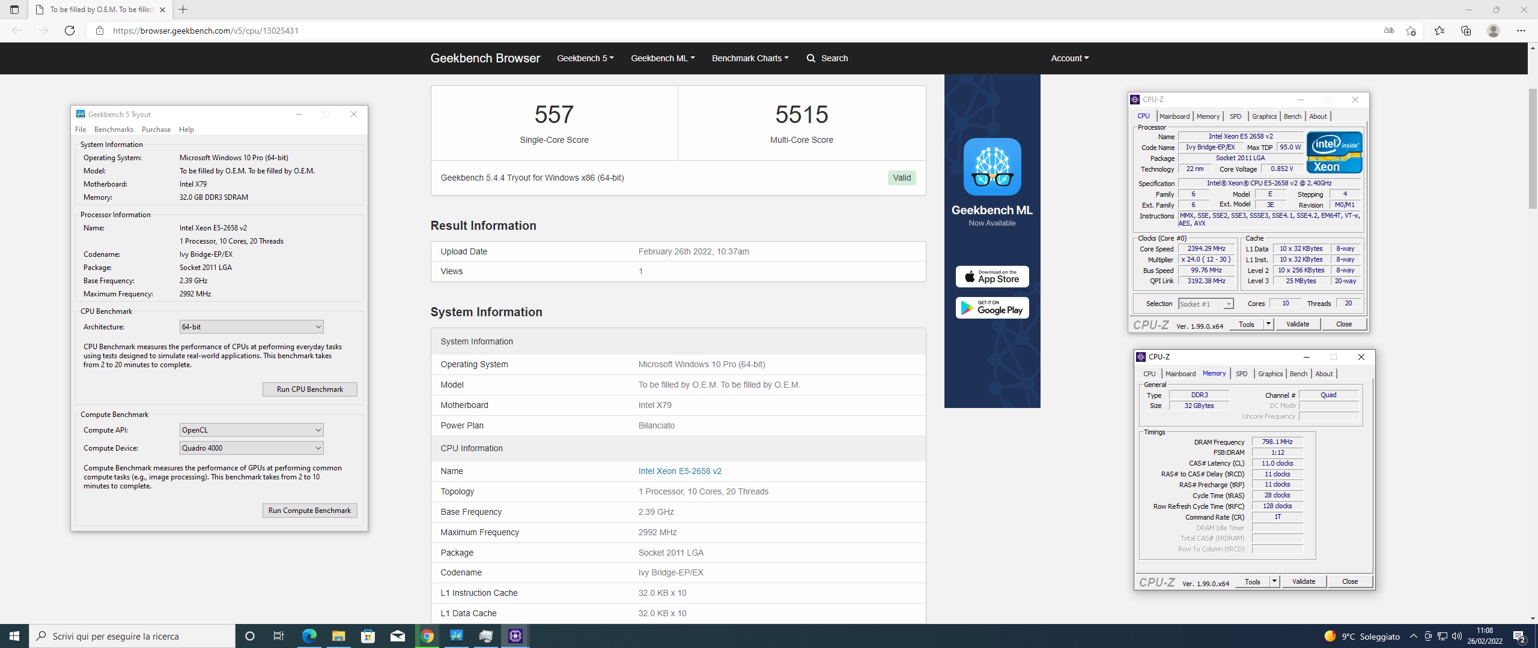Open the Geekbench 5 navbar dropdown

click(585, 58)
